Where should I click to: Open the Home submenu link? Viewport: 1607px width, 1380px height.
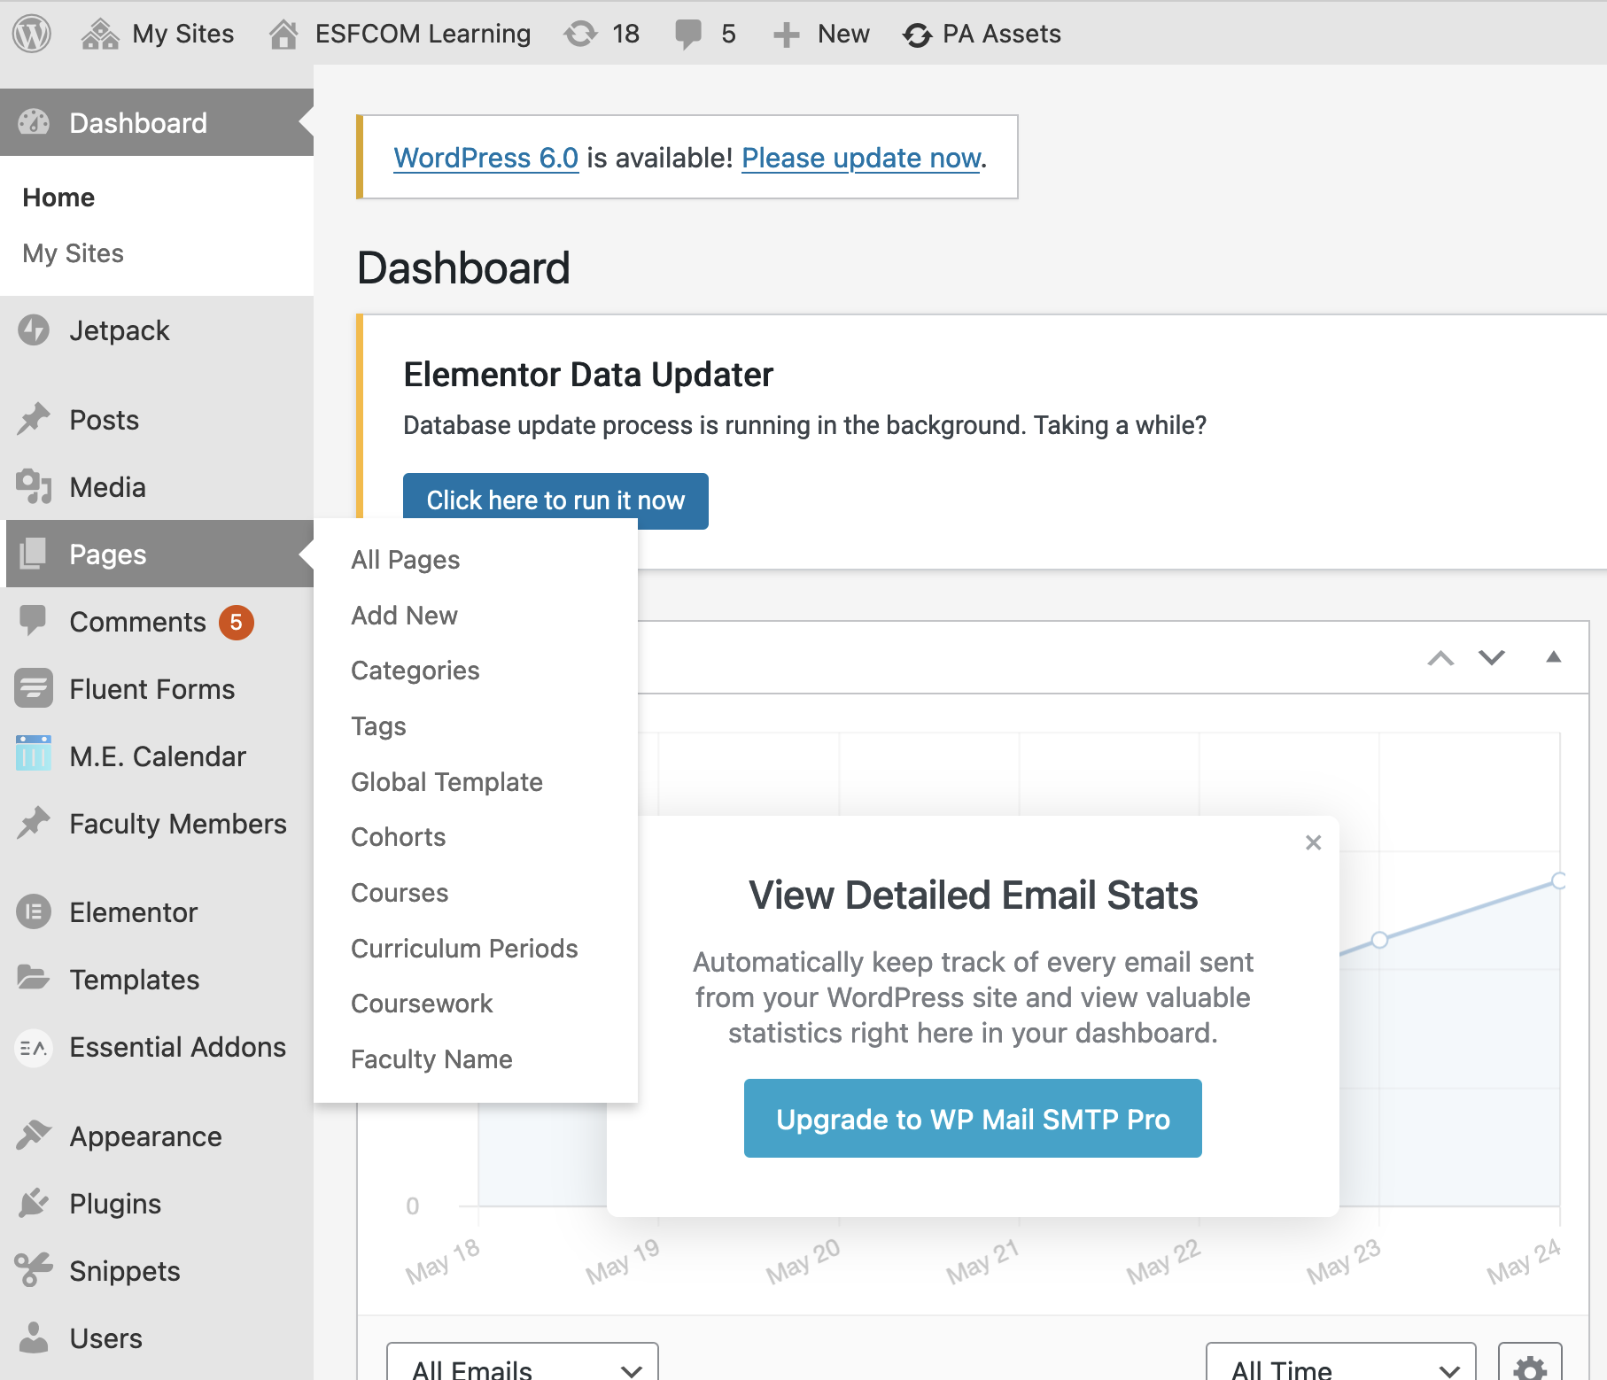58,198
